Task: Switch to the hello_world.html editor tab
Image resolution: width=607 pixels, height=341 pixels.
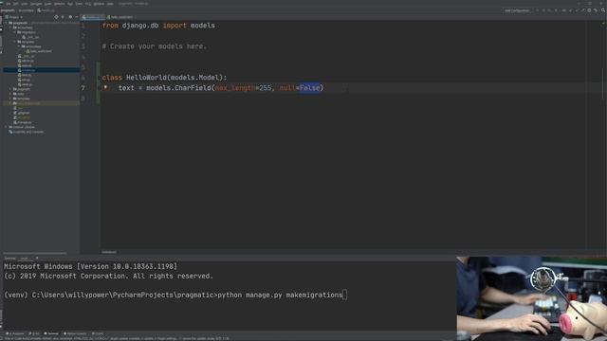Action: (x=121, y=17)
